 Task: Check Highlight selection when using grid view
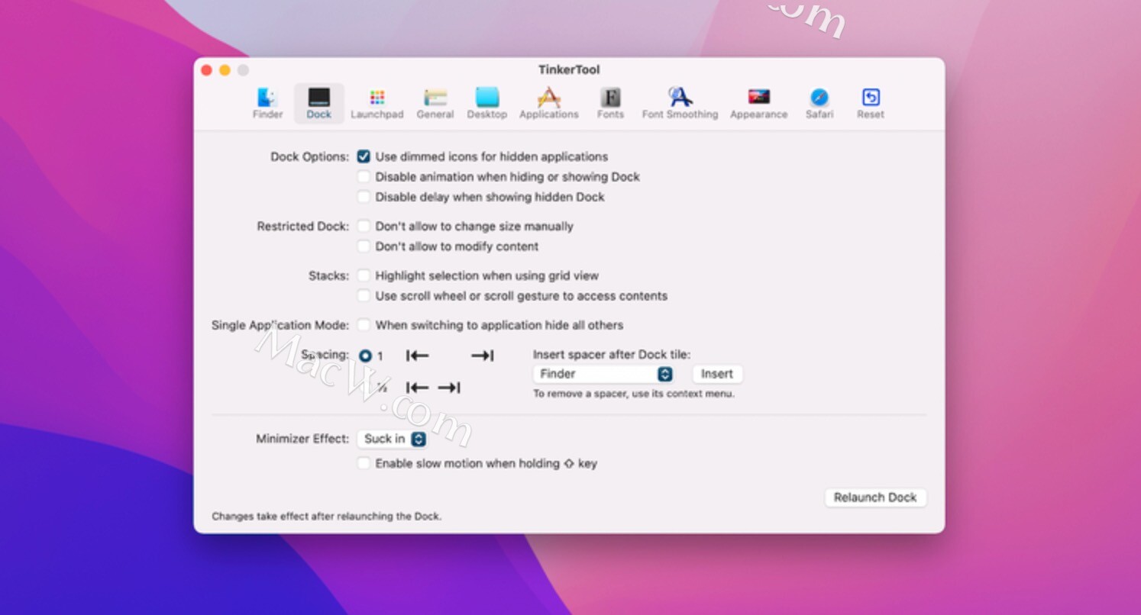tap(364, 275)
